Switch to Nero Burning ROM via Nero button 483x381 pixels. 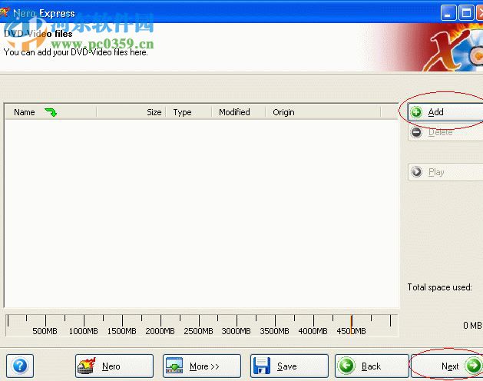coord(114,366)
